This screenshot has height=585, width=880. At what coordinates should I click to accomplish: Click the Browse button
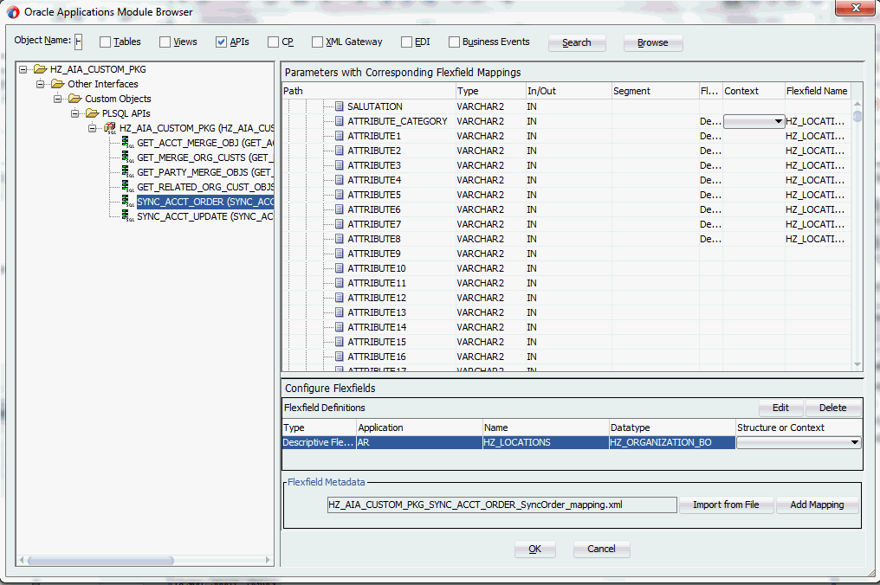coord(653,42)
